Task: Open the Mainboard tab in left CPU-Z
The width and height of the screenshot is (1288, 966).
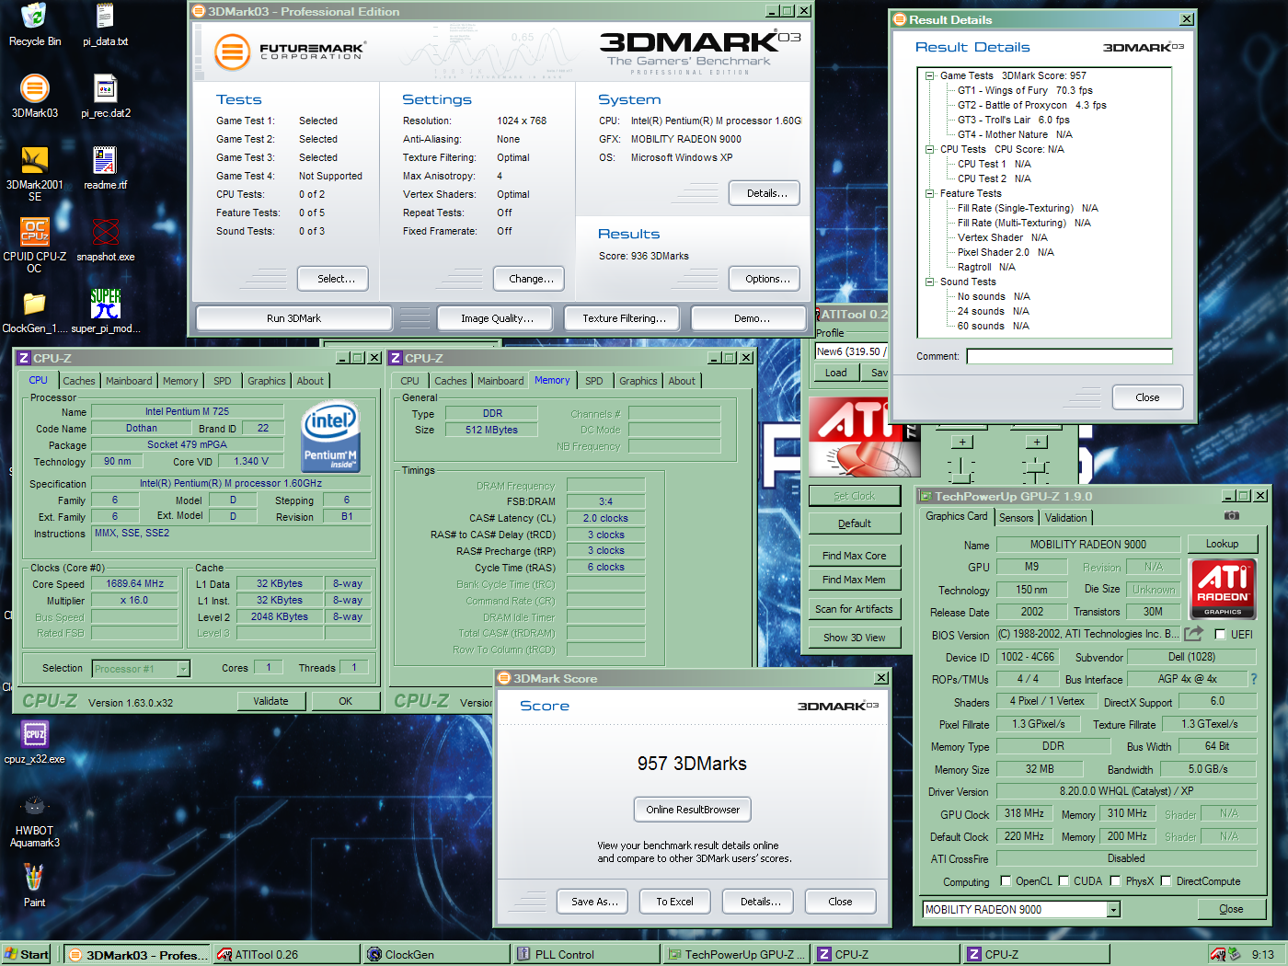Action: click(129, 381)
